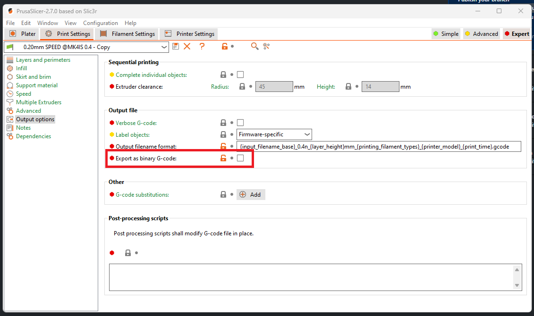The width and height of the screenshot is (534, 316).
Task: Click the scripts box scroll down arrow
Action: (517, 285)
